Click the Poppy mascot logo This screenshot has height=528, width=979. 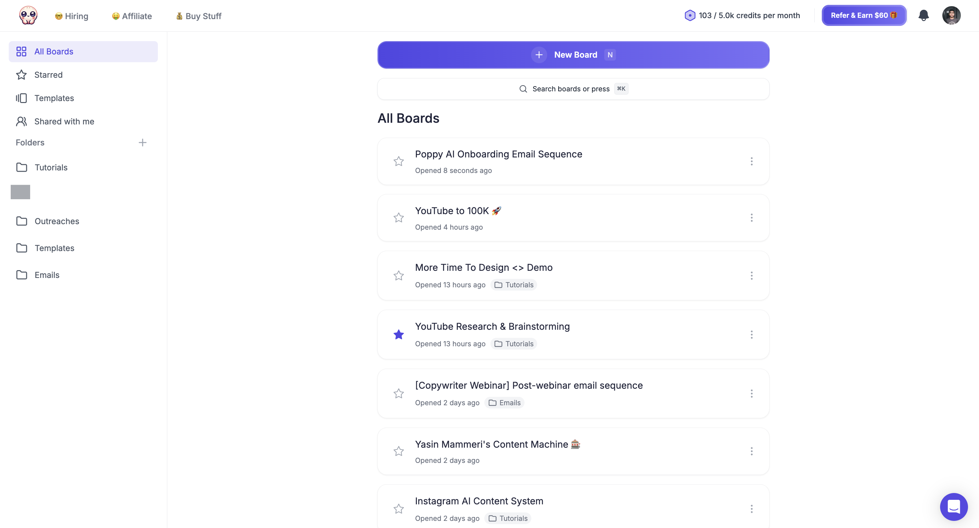pyautogui.click(x=28, y=16)
